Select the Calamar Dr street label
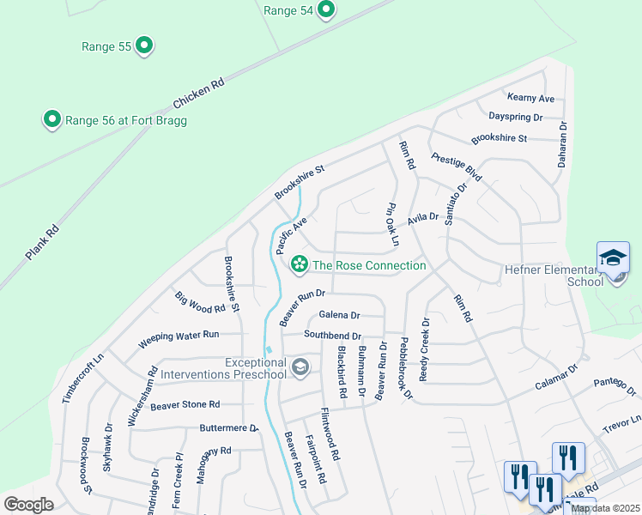Image resolution: width=642 pixels, height=515 pixels. 556,377
